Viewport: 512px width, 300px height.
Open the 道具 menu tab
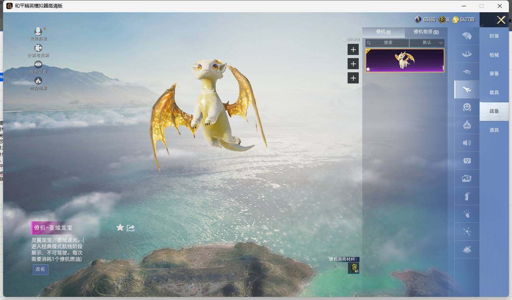(494, 130)
